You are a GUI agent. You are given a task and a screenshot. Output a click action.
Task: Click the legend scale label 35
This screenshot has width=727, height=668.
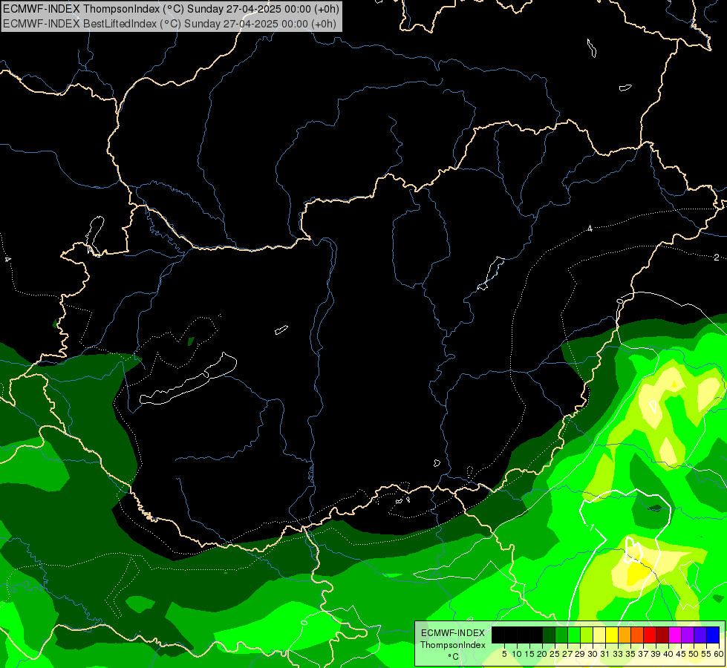point(630,654)
